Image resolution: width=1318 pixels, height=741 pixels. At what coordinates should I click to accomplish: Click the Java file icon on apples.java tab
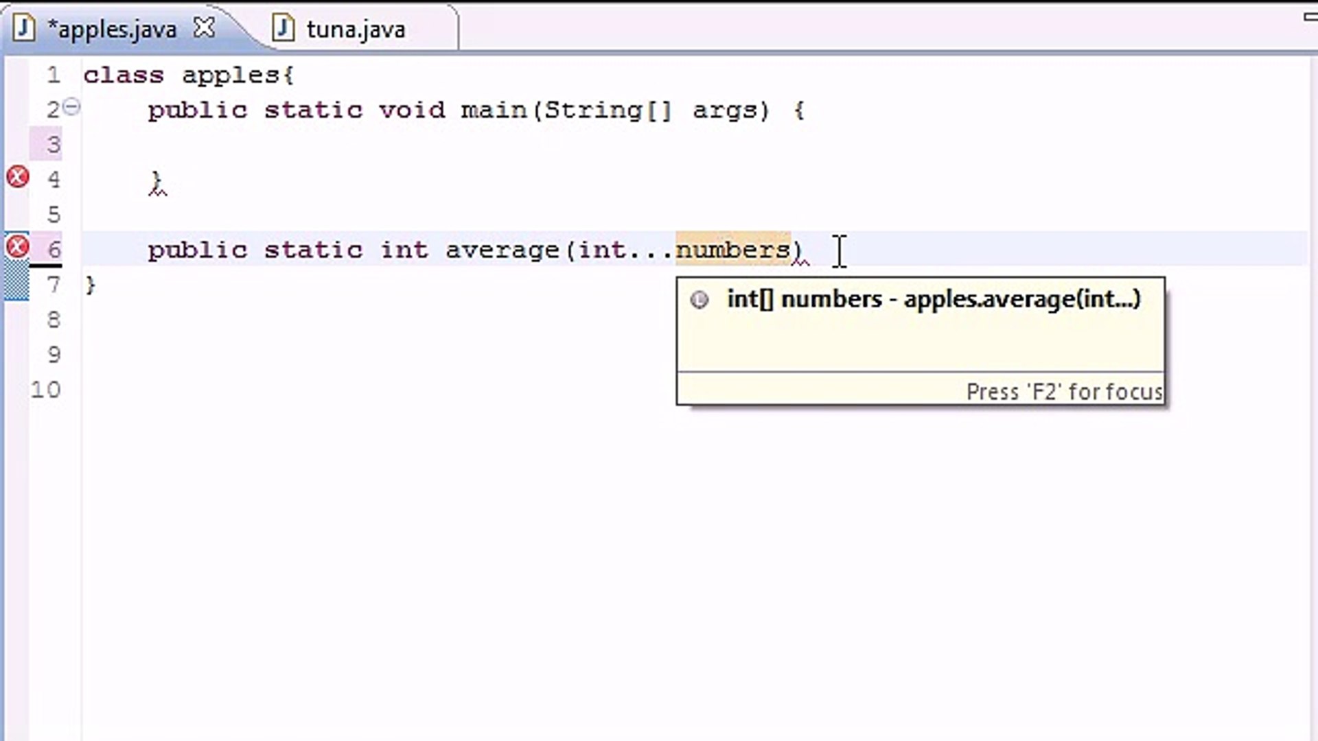click(24, 29)
